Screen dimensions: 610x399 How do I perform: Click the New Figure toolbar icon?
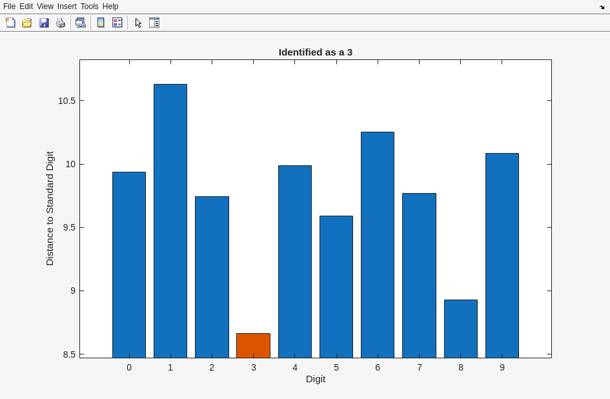(10, 23)
